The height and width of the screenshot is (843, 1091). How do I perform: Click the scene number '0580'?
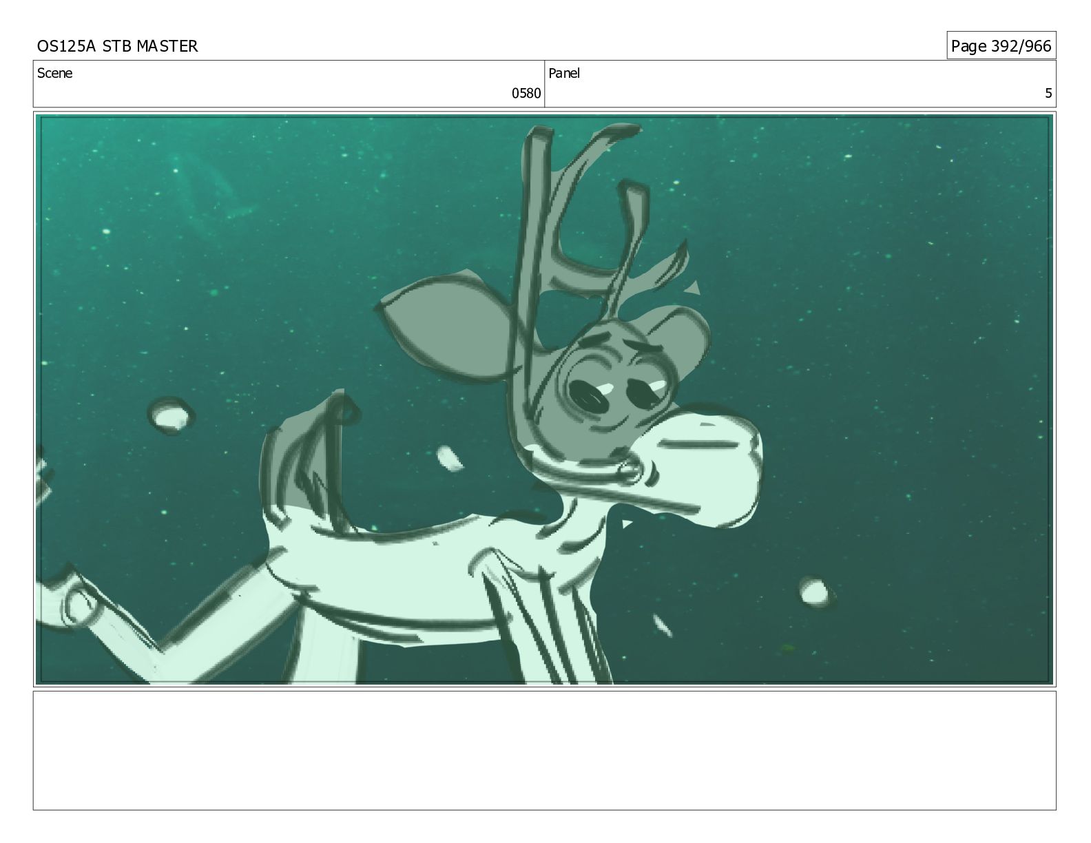[x=526, y=94]
